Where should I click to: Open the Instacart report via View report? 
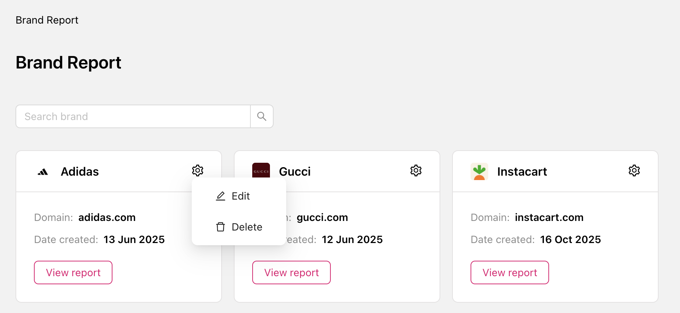pyautogui.click(x=510, y=272)
